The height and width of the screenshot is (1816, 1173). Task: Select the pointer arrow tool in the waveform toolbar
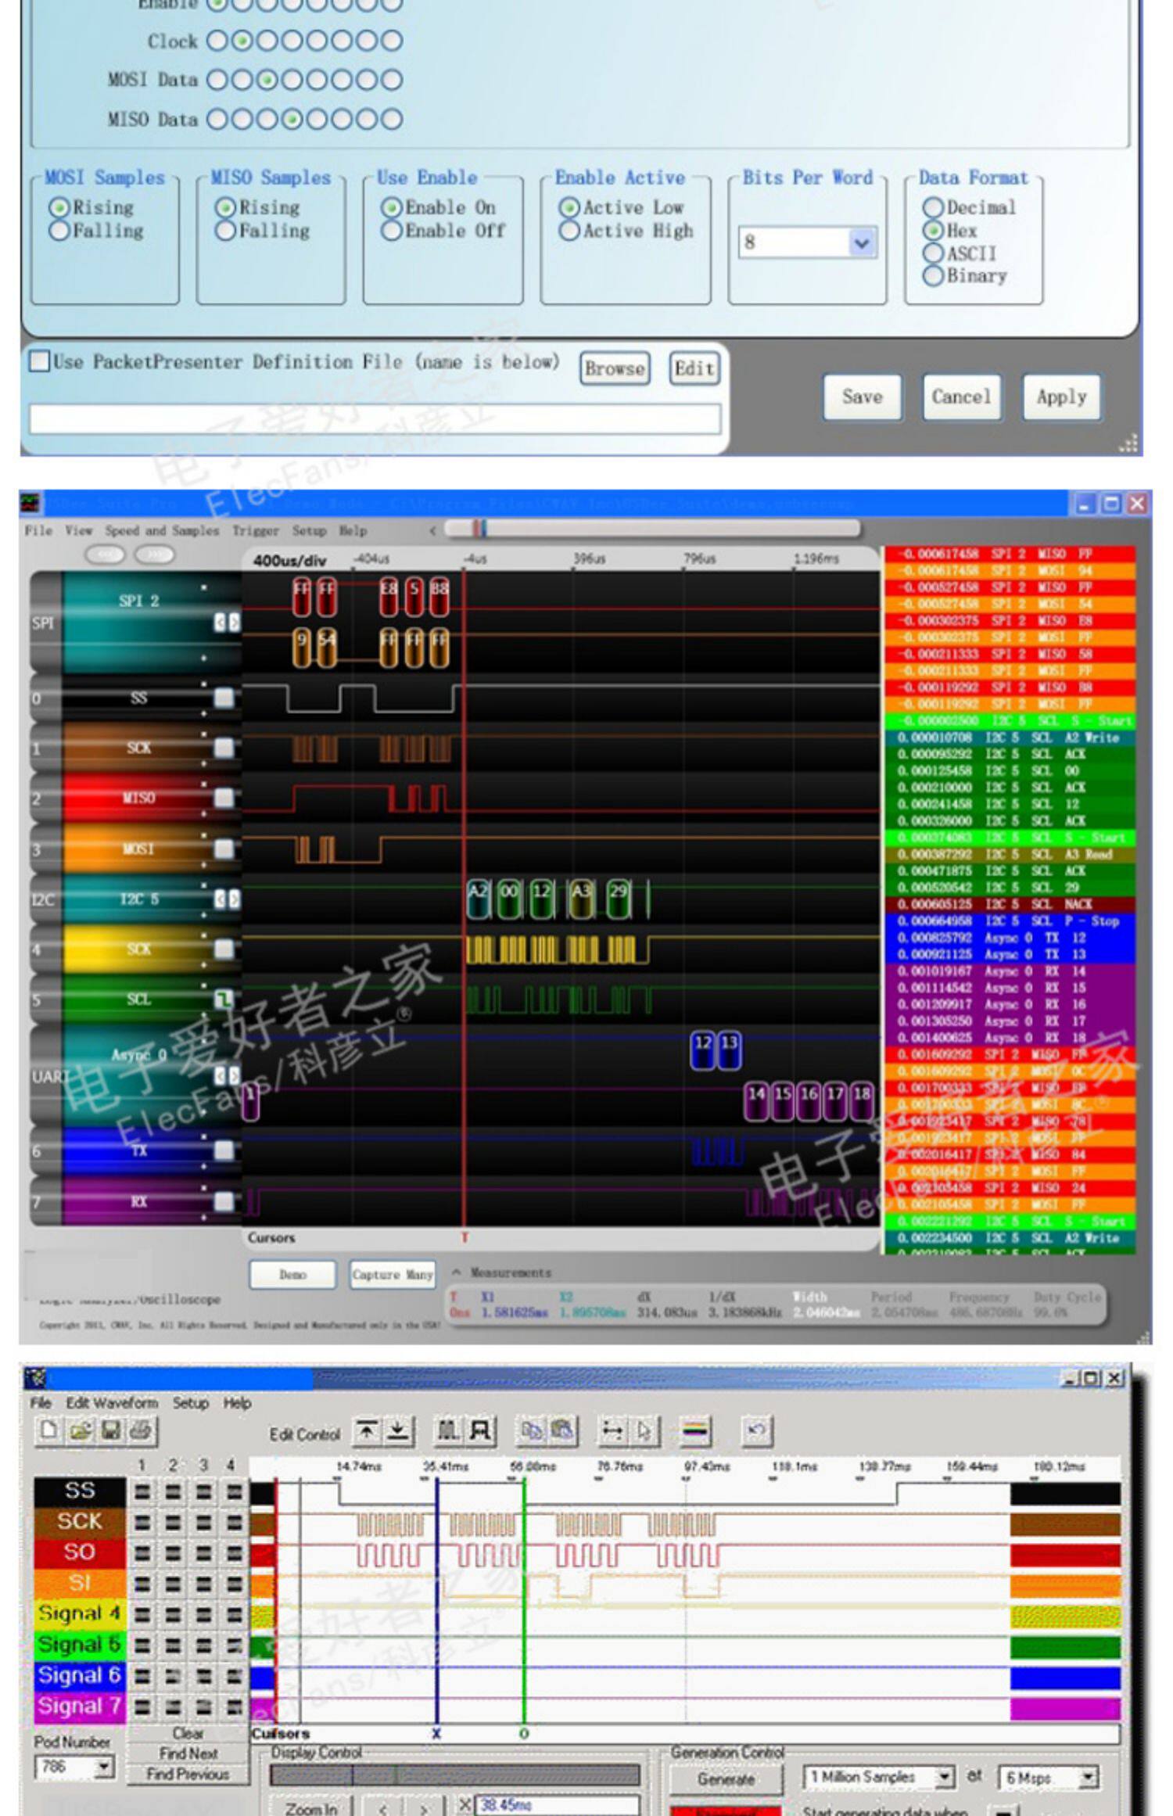644,1432
